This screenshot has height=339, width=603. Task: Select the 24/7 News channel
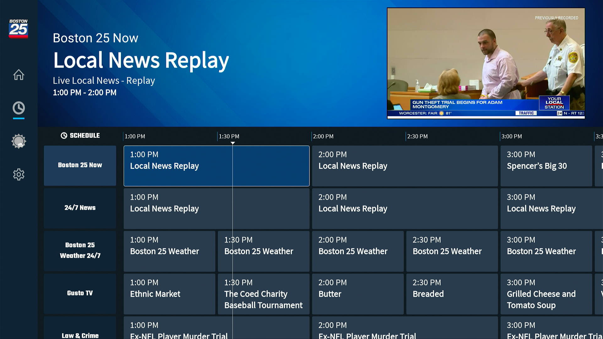tap(80, 208)
